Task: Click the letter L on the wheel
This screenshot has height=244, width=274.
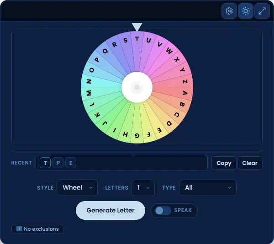Action: coord(92,104)
